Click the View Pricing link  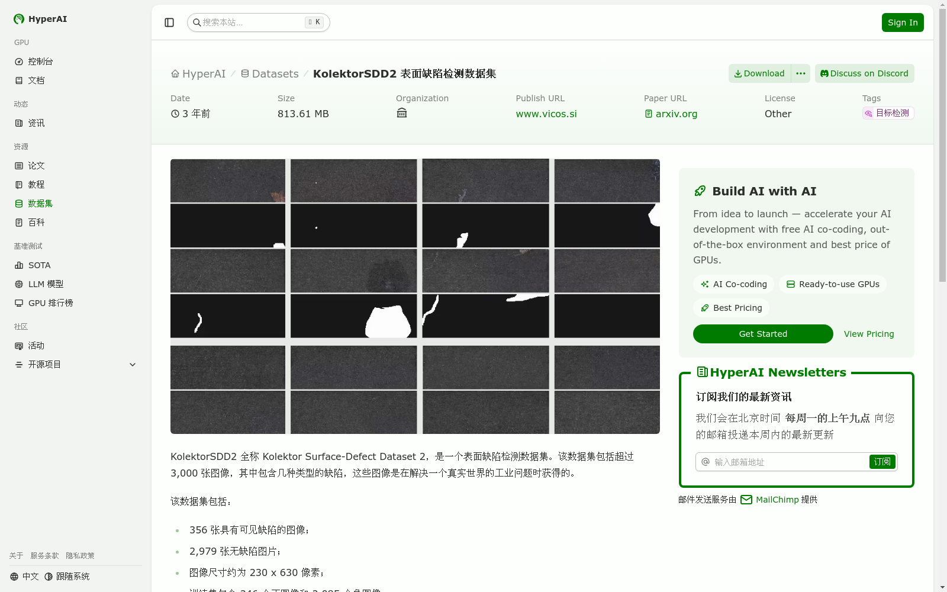point(869,334)
